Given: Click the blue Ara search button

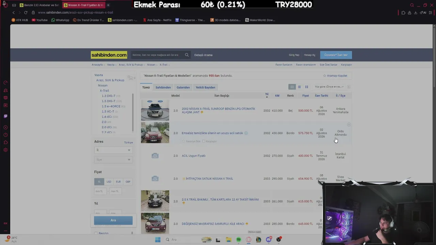Looking at the screenshot, I should (x=113, y=220).
